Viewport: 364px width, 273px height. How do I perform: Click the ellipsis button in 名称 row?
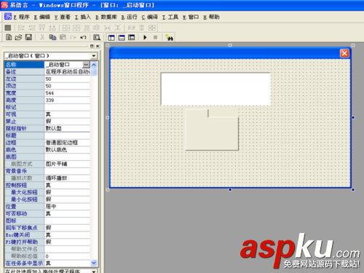(x=86, y=65)
